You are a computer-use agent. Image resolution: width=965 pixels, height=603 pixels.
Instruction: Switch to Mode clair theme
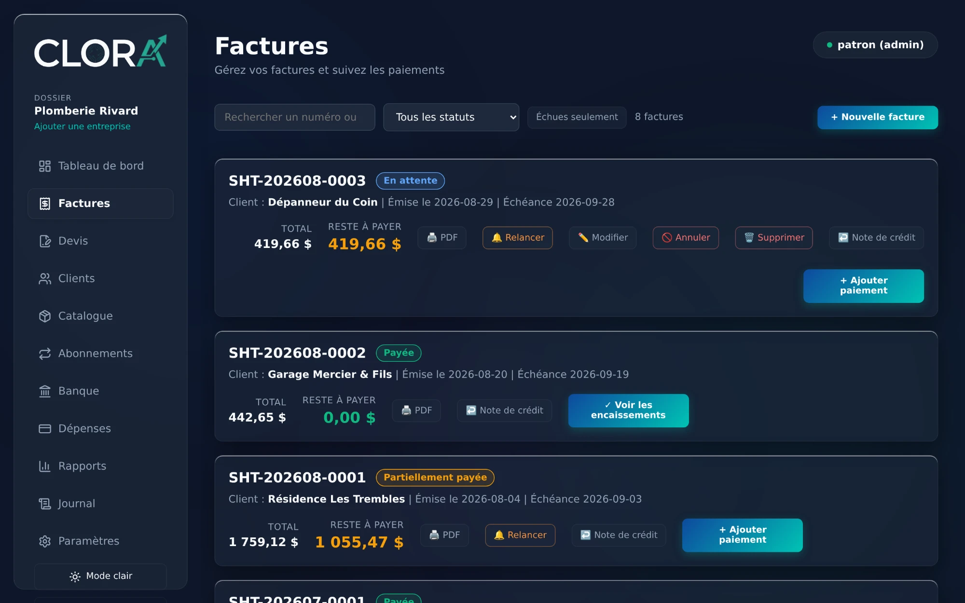click(100, 576)
